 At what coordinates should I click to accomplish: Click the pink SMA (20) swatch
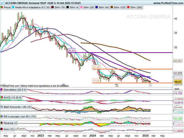[81, 7]
